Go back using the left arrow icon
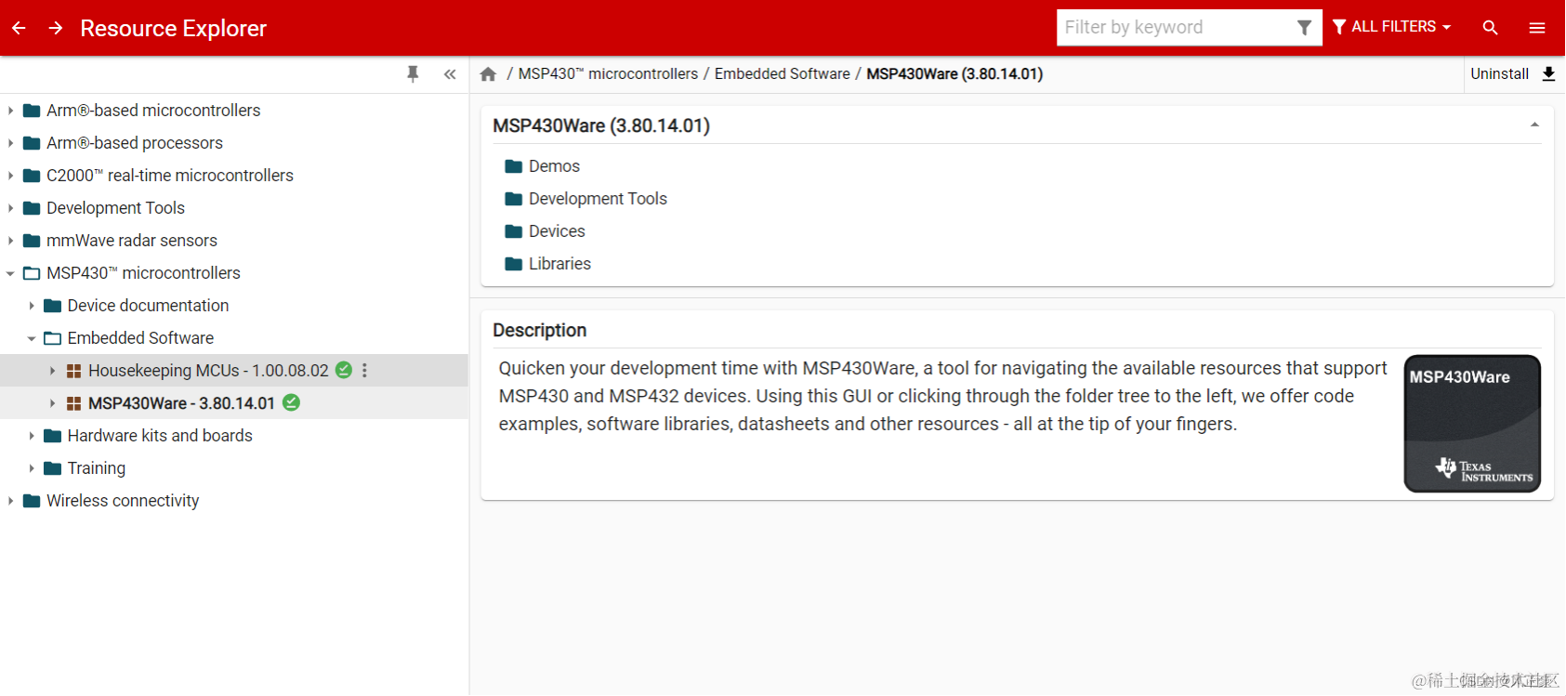Viewport: 1566px width, 696px height. (19, 28)
